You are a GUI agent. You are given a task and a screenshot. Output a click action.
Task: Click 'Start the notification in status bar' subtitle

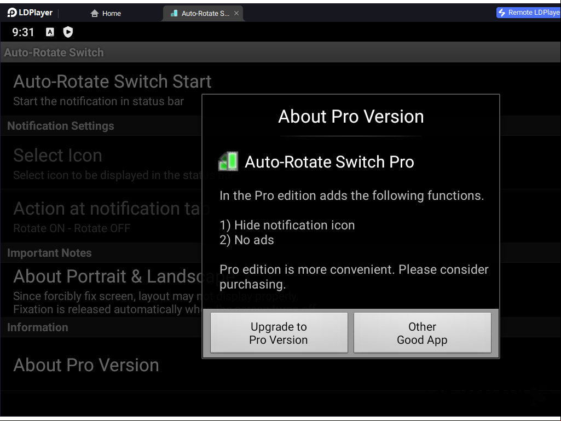(99, 101)
